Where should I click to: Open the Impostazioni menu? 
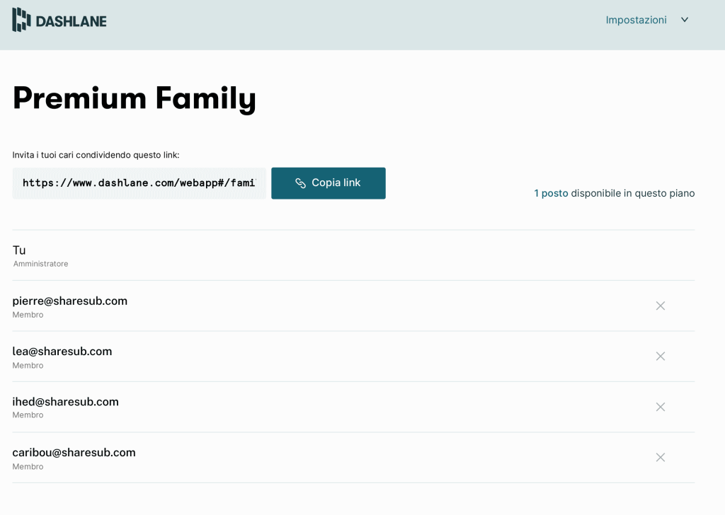tap(636, 20)
